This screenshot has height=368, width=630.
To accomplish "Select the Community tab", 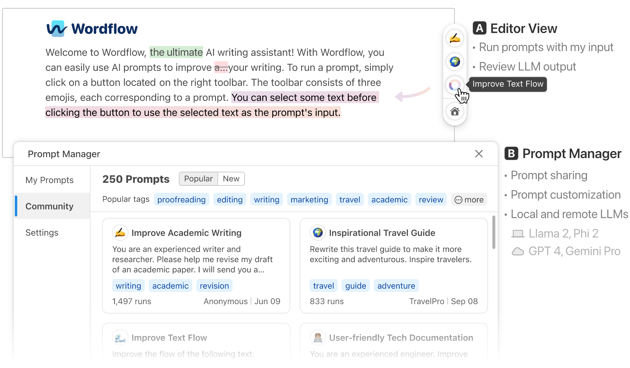I will [49, 206].
